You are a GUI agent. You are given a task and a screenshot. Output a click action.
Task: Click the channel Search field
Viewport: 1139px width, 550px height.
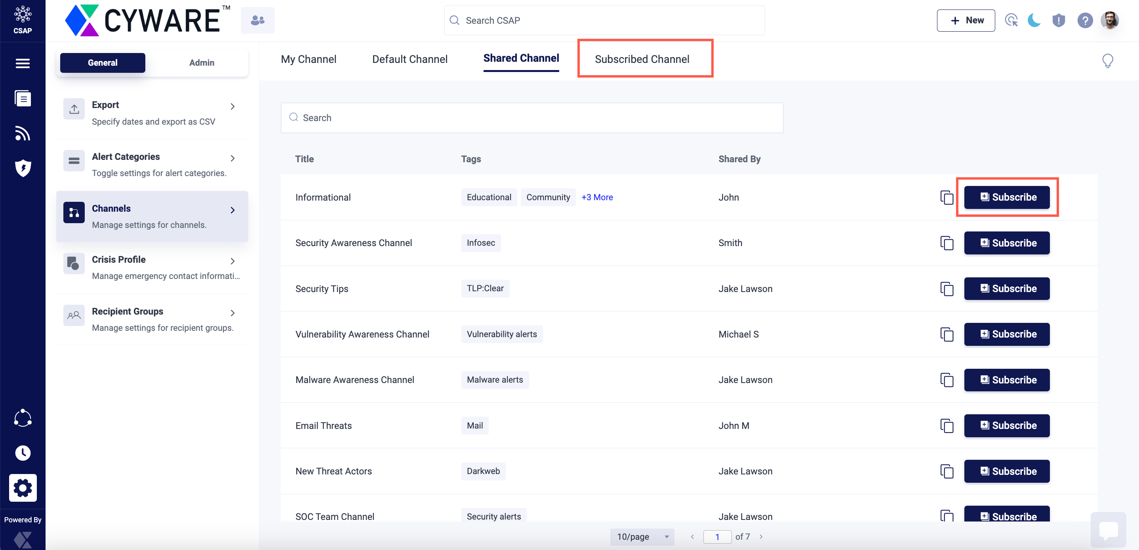tap(532, 118)
